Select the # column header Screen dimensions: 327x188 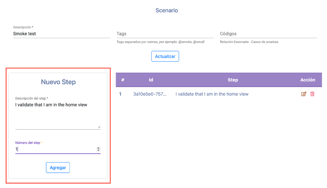[x=123, y=80]
